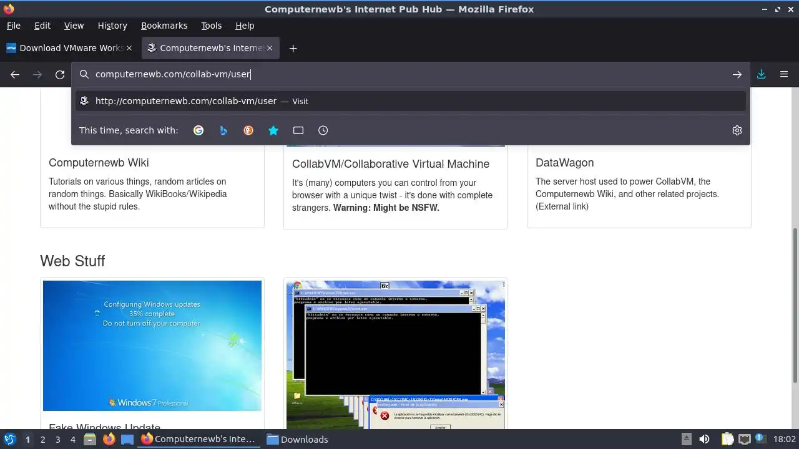Open search settings gear icon
Image resolution: width=799 pixels, height=449 pixels.
click(x=737, y=130)
